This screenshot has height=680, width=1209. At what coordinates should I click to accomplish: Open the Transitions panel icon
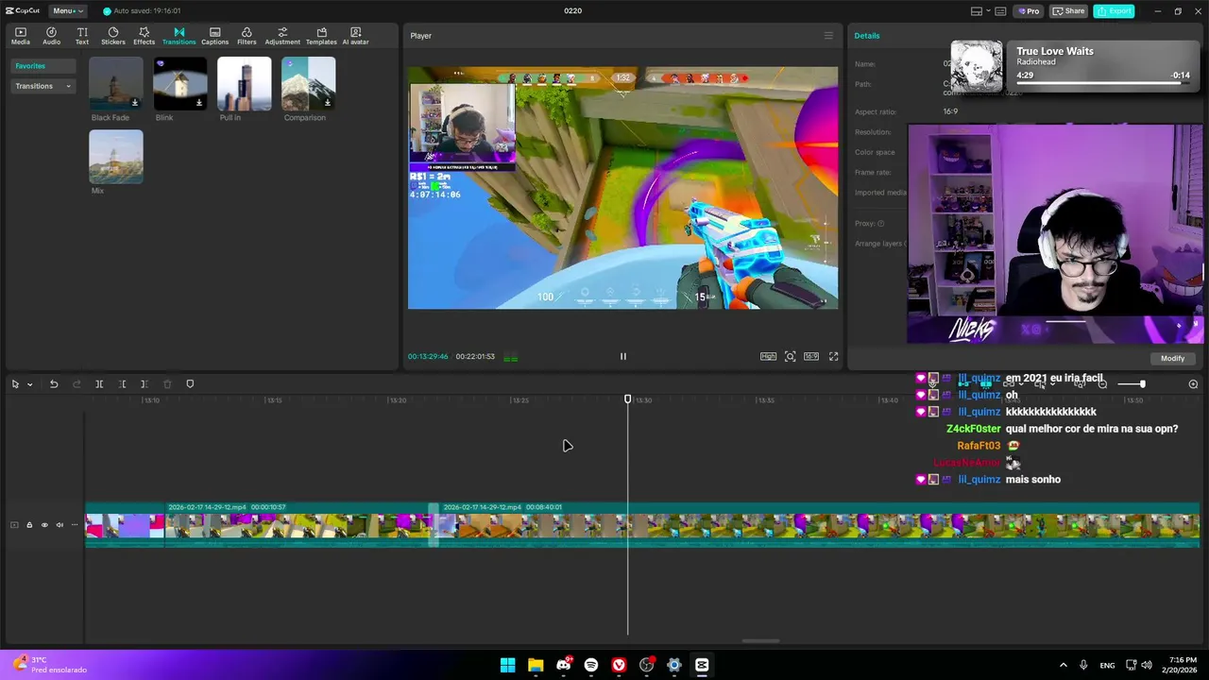coord(179,36)
